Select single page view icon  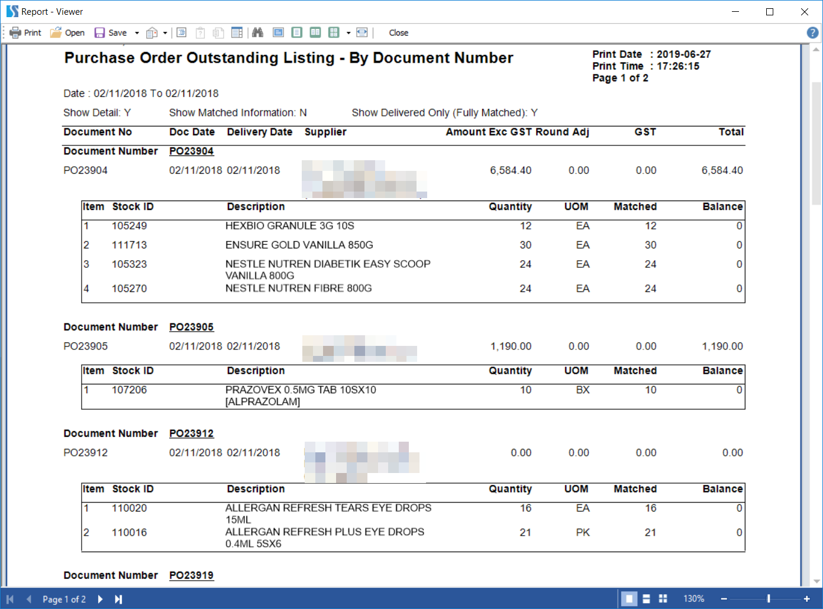(x=297, y=33)
